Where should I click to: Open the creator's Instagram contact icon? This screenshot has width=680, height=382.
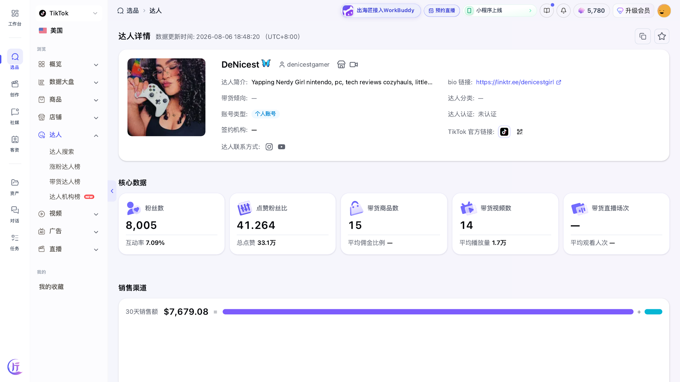coord(269,147)
